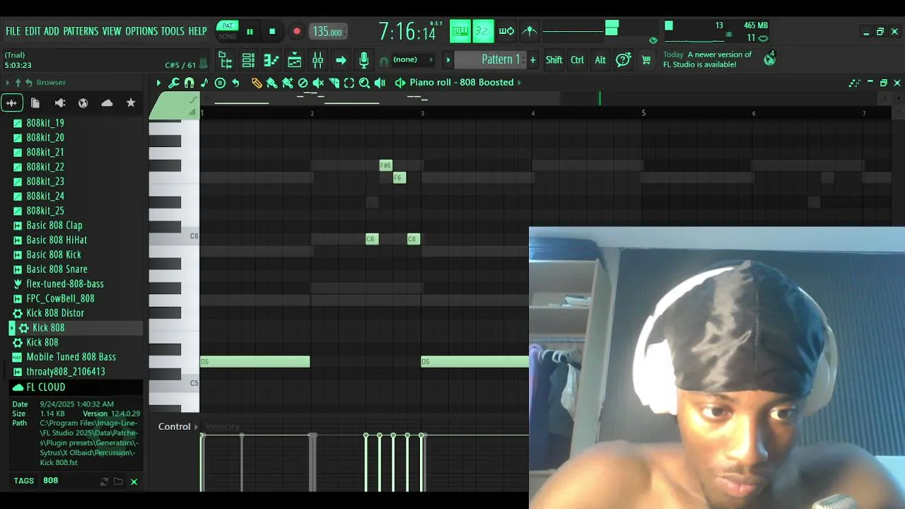Stop playback with the stop button
The width and height of the screenshot is (905, 509).
(x=272, y=32)
